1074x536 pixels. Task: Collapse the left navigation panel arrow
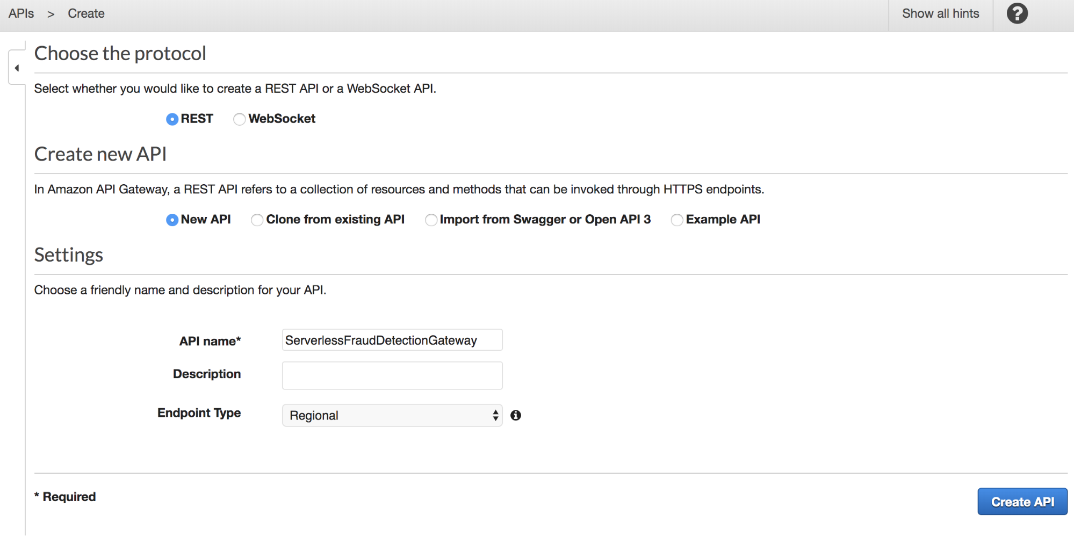pyautogui.click(x=17, y=68)
